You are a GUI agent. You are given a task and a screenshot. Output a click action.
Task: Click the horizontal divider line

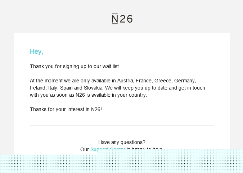pyautogui.click(x=122, y=125)
